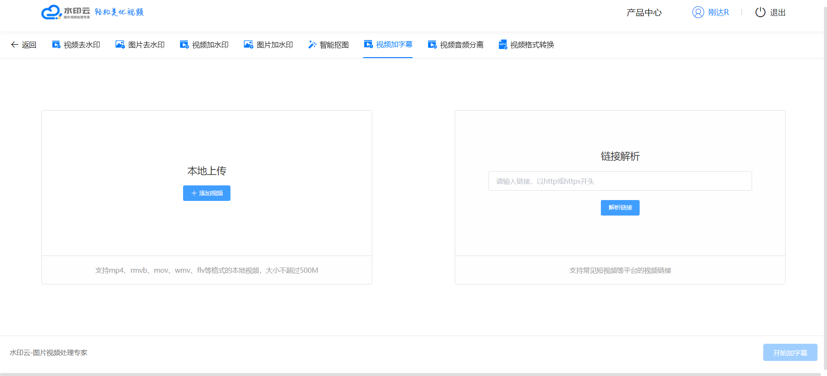Click the 视频音频分离 icon
The height and width of the screenshot is (376, 827).
pyautogui.click(x=432, y=44)
